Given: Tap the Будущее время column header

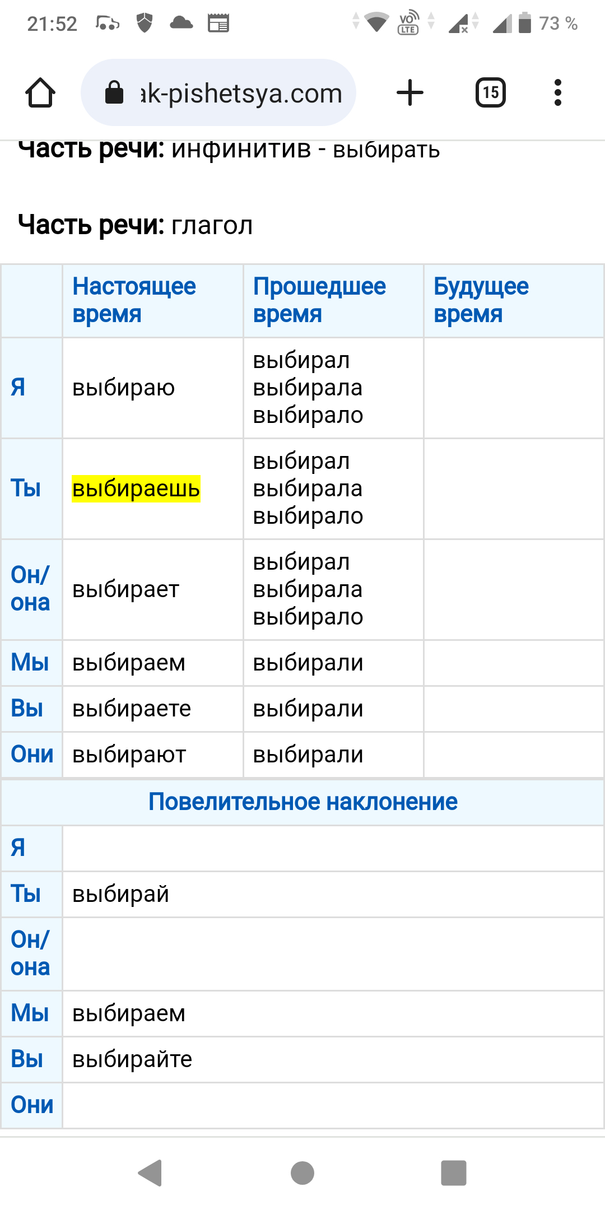Looking at the screenshot, I should pyautogui.click(x=481, y=300).
